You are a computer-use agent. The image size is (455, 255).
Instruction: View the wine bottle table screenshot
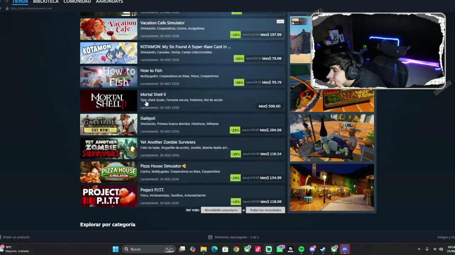pos(332,138)
